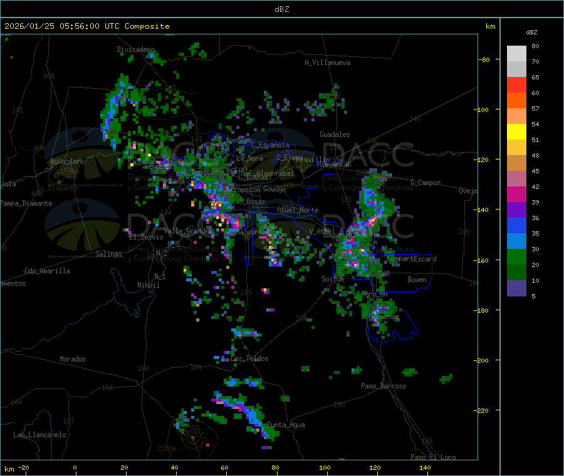Image resolution: width=564 pixels, height=476 pixels.
Task: Click the Cda_Amarilla label
Action: [x=47, y=271]
